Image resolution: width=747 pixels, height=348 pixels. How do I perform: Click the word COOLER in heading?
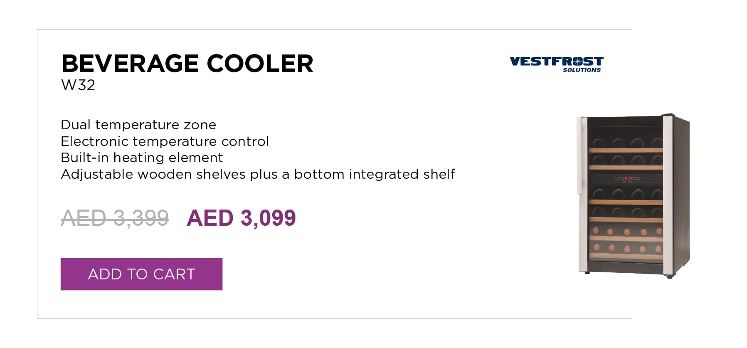coord(260,64)
